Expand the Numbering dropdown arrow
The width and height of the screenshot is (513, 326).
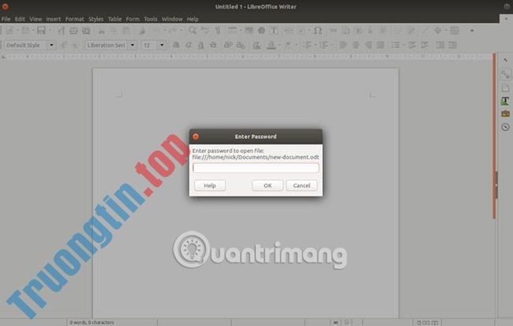[331, 45]
